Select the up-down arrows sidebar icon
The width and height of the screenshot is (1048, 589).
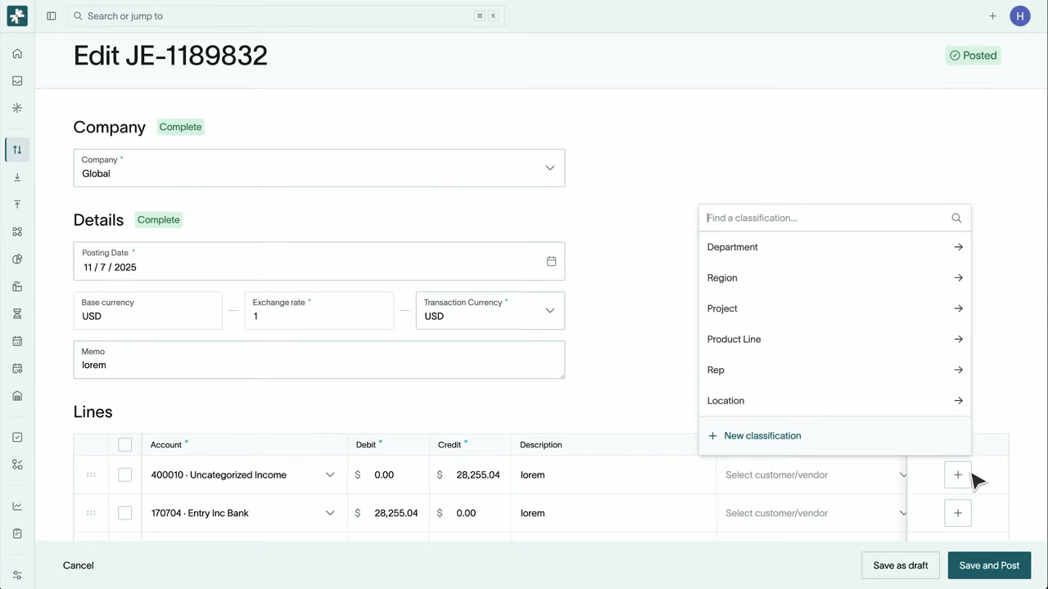(x=17, y=150)
